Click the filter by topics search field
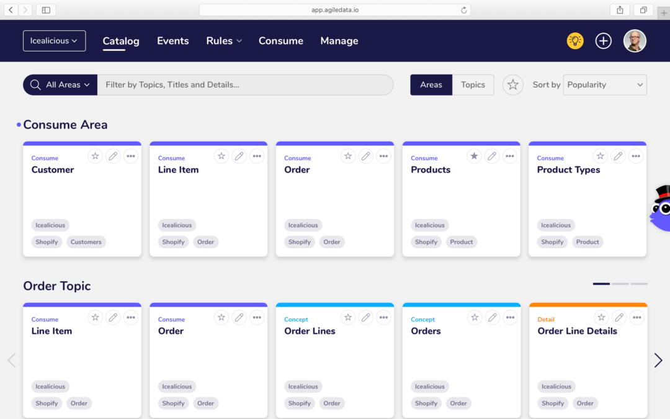 tap(245, 85)
